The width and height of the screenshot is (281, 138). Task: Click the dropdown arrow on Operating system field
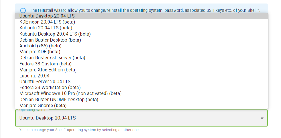(262, 118)
